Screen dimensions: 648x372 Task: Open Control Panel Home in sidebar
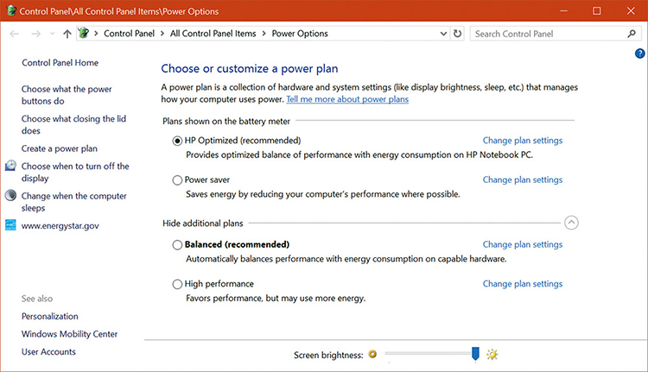pos(60,63)
